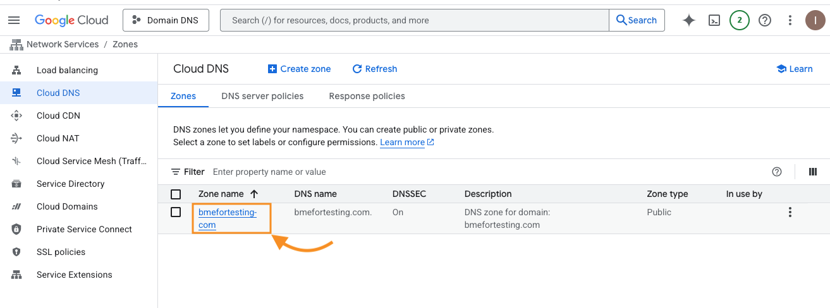Screen dimensions: 830x308
Task: Open the filter help question mark icon
Action: tap(777, 172)
